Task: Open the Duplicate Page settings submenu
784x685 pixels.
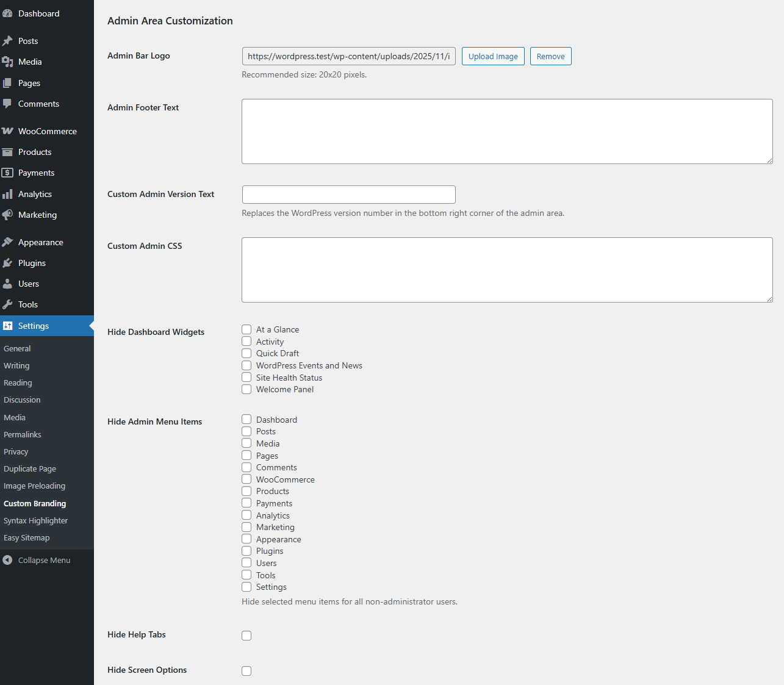Action: pyautogui.click(x=30, y=468)
